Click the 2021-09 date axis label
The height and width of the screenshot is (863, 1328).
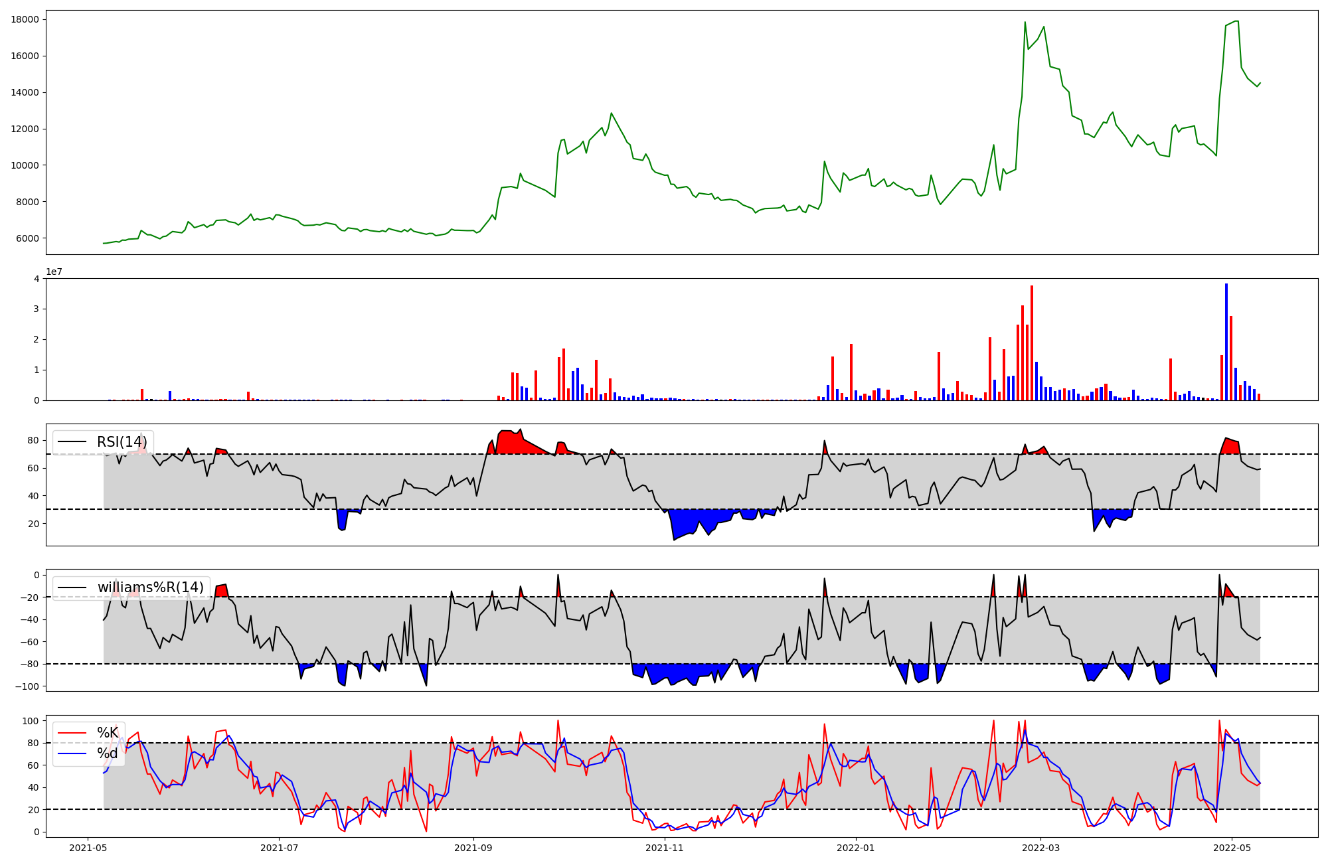pyautogui.click(x=473, y=848)
